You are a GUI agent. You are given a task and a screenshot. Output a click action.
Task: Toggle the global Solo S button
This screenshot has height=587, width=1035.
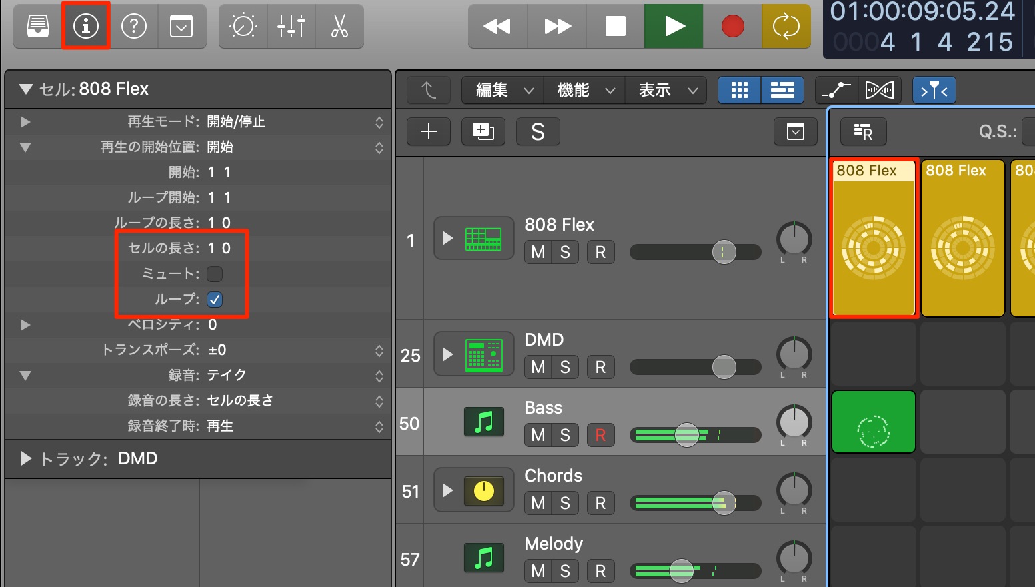[538, 132]
